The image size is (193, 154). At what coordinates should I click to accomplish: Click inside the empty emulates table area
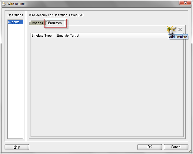[x=107, y=87]
